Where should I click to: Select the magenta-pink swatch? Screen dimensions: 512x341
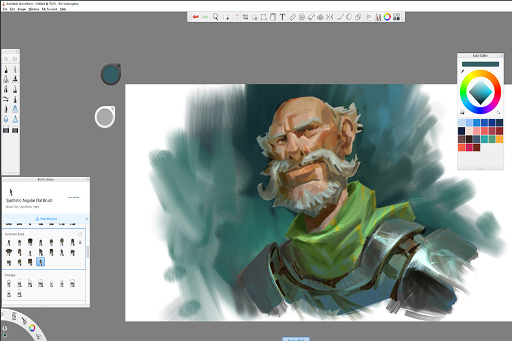tap(469, 147)
